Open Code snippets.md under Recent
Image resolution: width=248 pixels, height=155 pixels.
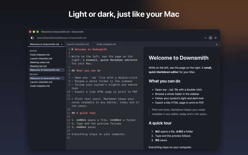coord(47,86)
